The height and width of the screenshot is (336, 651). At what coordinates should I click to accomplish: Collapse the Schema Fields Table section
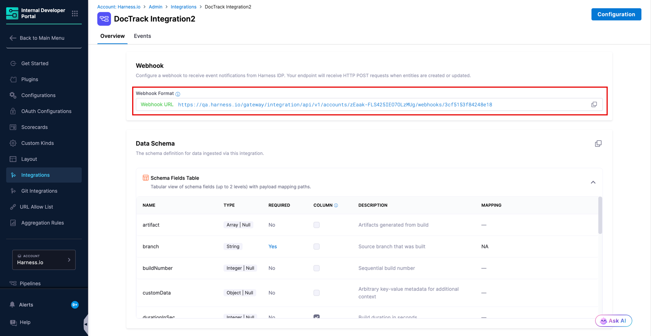coord(593,182)
